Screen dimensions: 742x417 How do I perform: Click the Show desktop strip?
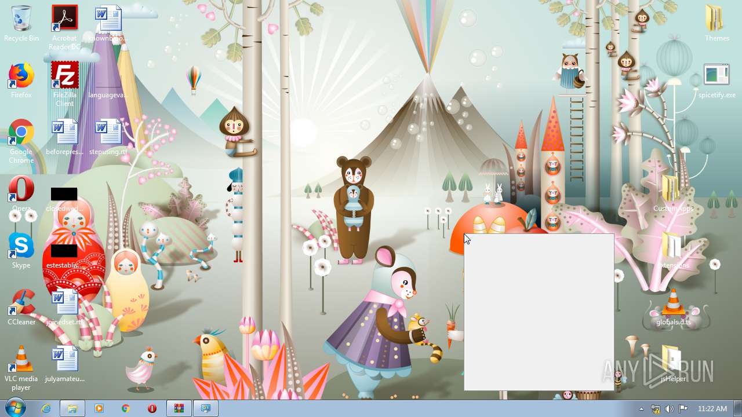pyautogui.click(x=738, y=408)
